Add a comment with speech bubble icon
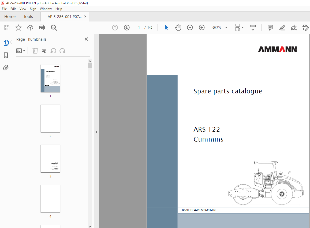 pos(270,28)
